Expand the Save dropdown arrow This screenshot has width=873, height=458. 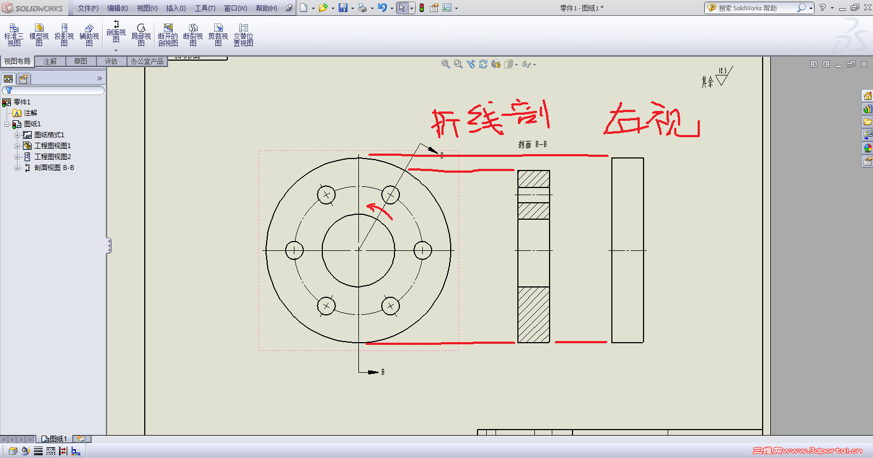click(x=352, y=8)
